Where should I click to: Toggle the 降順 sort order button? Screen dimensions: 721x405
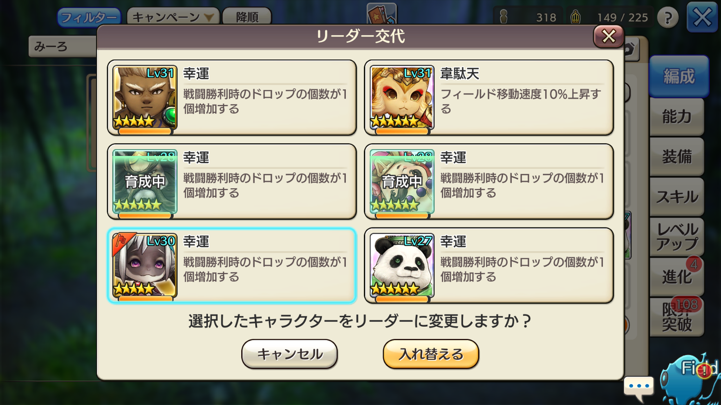pos(247,17)
